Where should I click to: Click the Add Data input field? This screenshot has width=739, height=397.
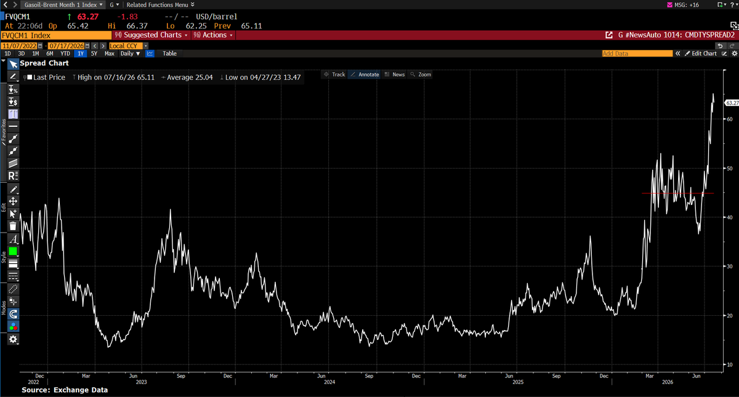[637, 54]
